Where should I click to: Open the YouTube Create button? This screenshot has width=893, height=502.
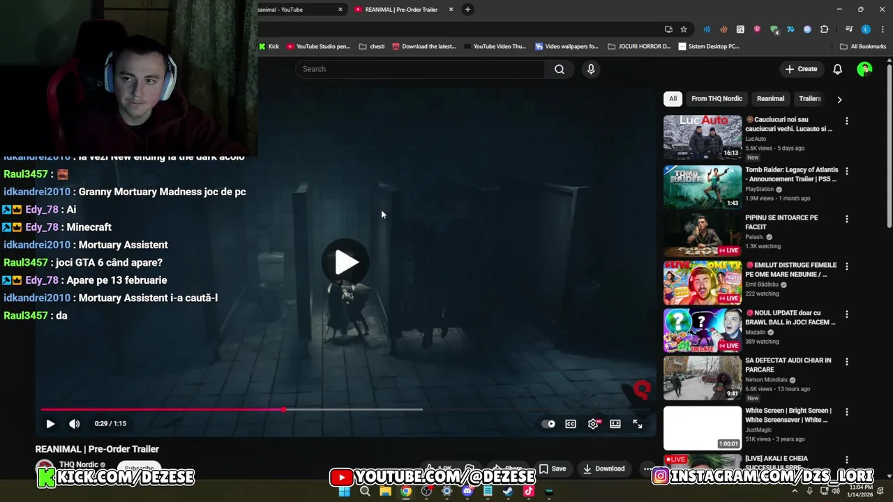801,69
